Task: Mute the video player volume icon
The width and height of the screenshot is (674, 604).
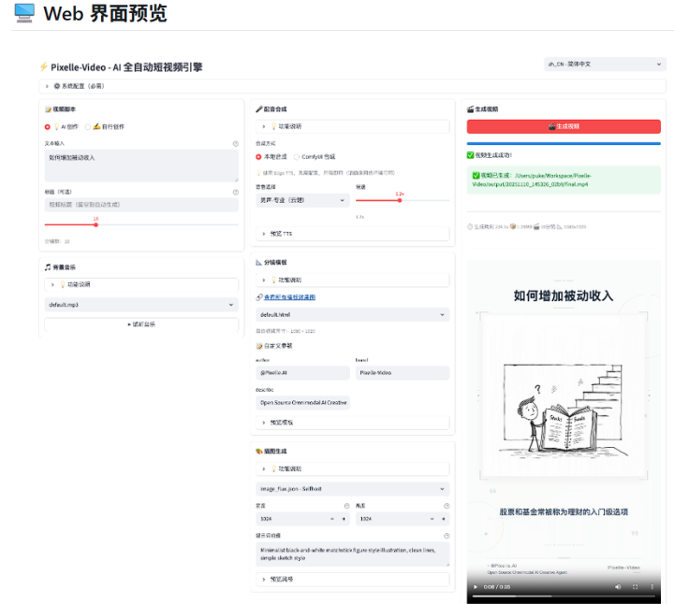Action: tap(618, 587)
